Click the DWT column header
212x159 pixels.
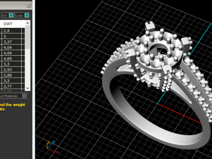[11, 24]
